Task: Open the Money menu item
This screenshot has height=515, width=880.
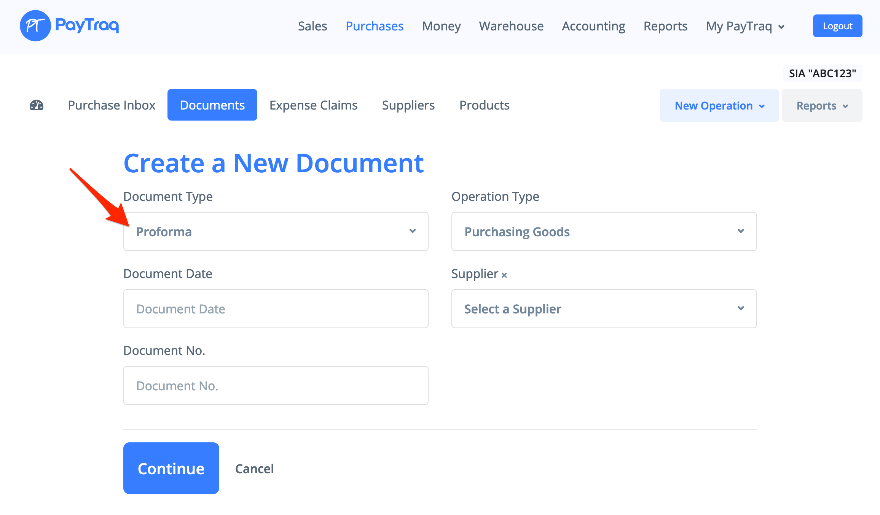Action: click(x=441, y=26)
